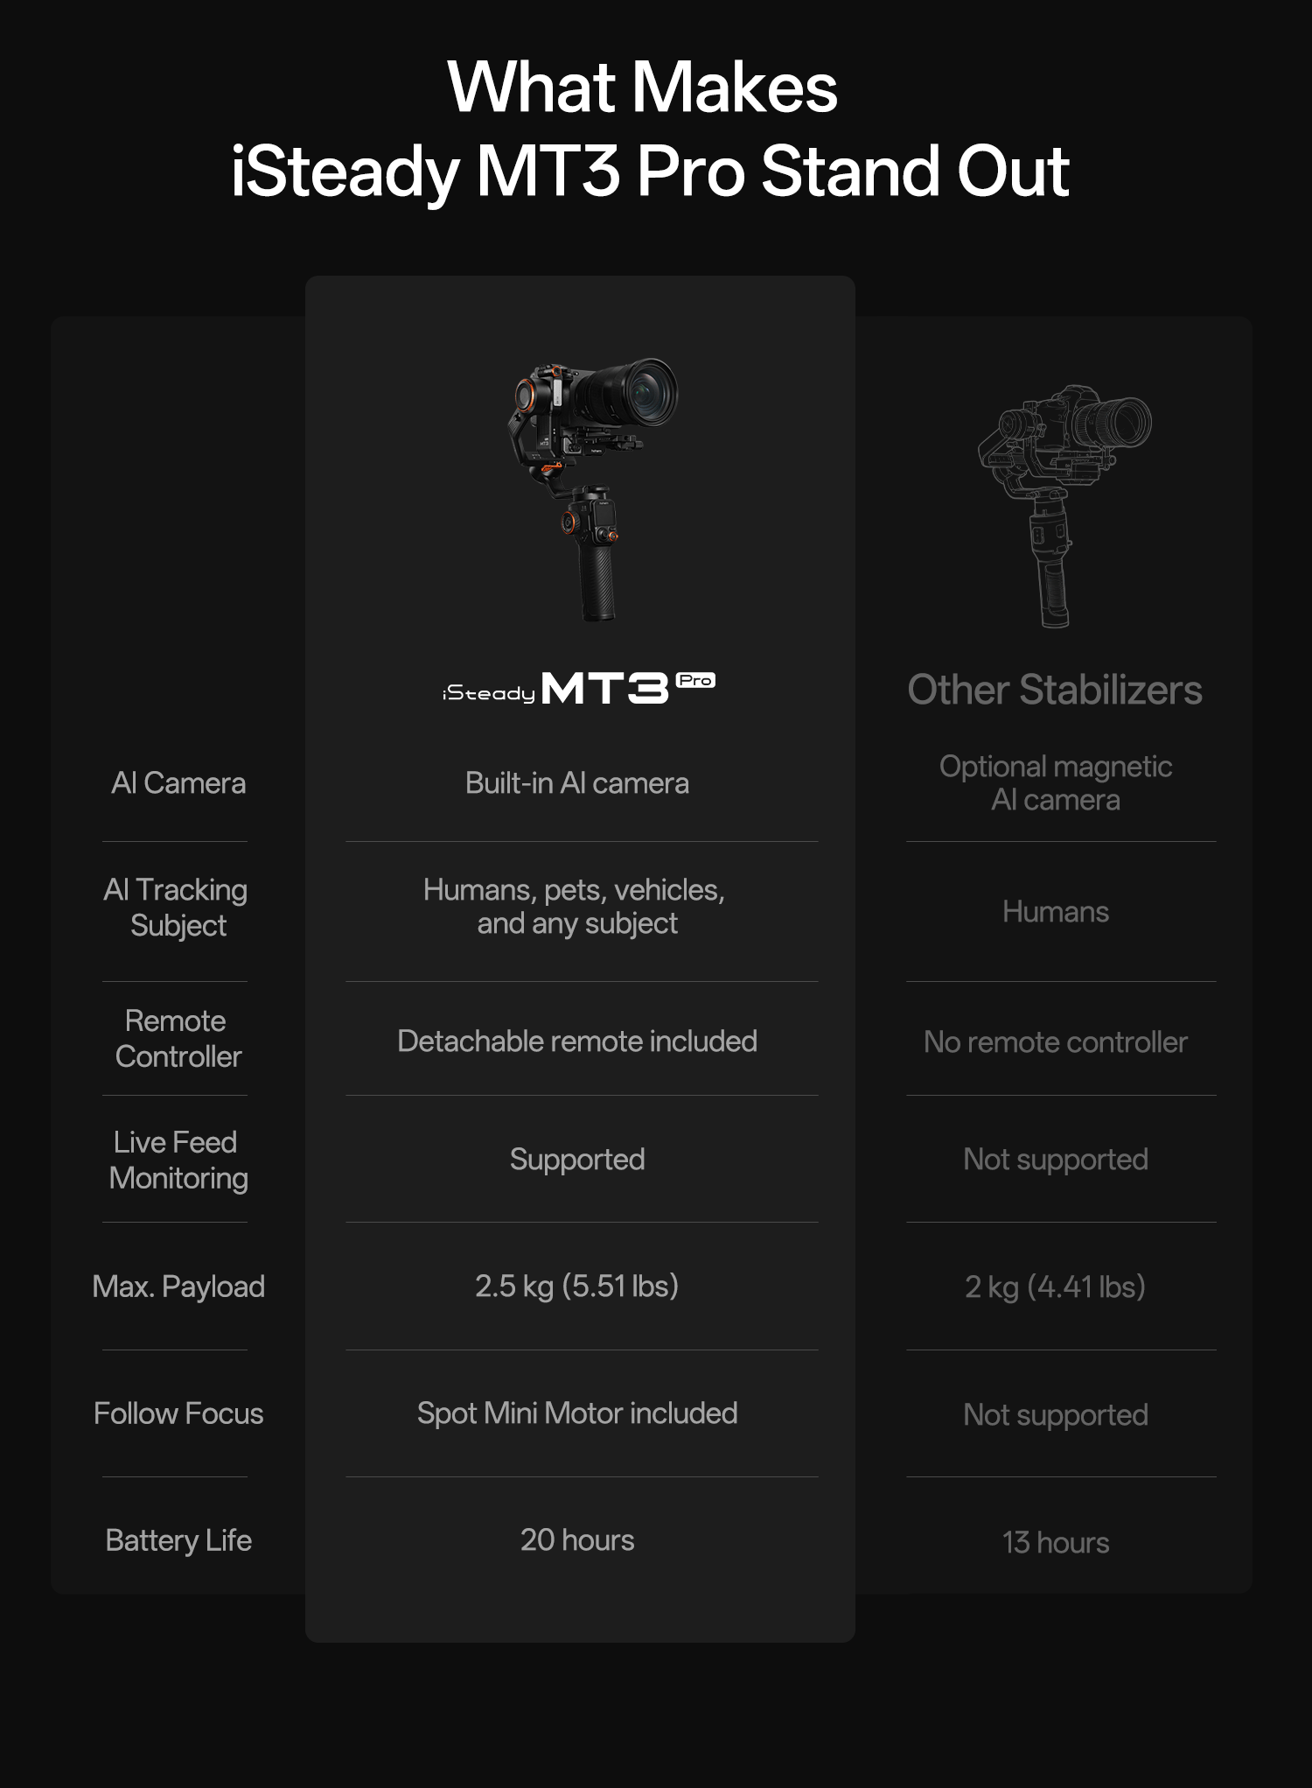The height and width of the screenshot is (1788, 1312).
Task: Click the iSteady MT3 Pro logo
Action: click(578, 689)
